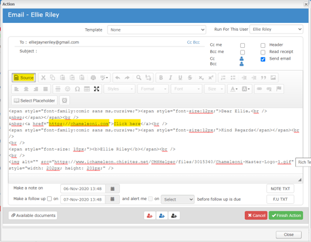Click the Bcc person icon

242,64
